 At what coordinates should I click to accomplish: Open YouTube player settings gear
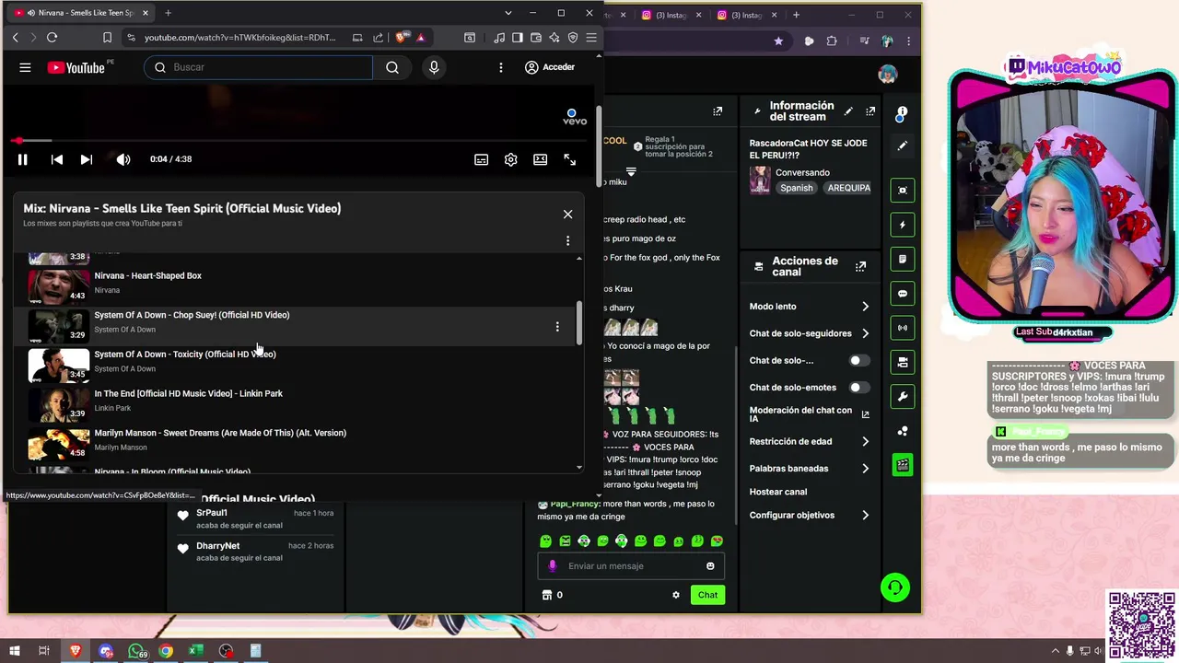(x=510, y=159)
